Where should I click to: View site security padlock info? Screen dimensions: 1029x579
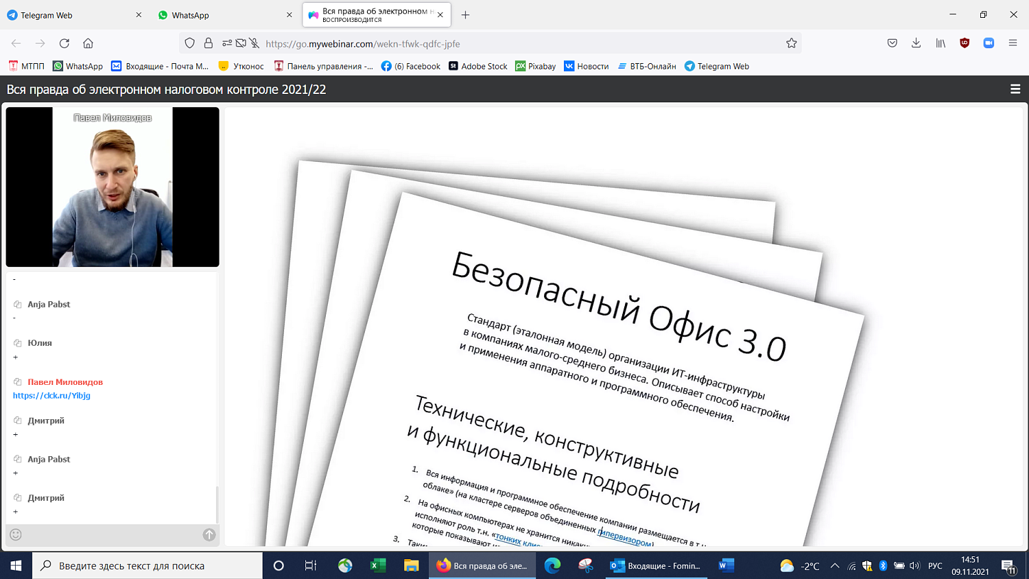click(209, 43)
